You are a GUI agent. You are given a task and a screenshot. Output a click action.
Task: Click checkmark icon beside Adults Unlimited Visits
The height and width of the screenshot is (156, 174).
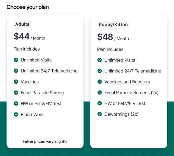(16, 60)
